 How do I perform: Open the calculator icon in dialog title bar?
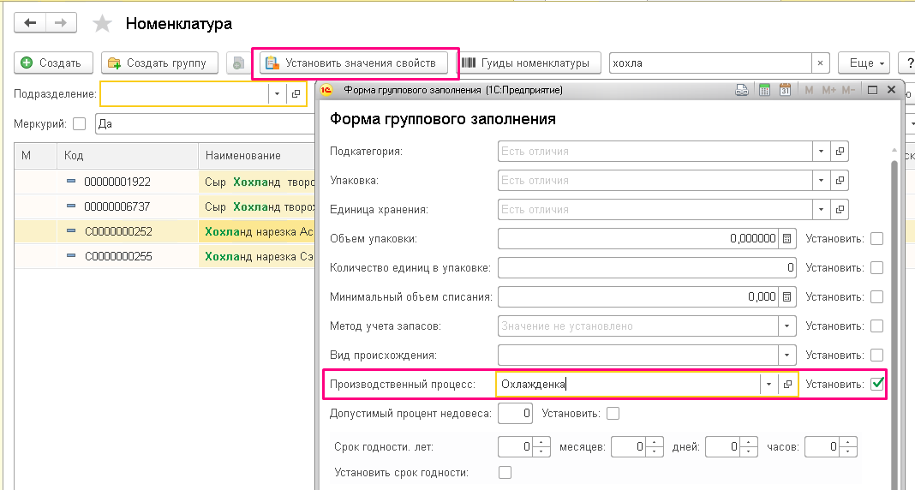[x=764, y=90]
